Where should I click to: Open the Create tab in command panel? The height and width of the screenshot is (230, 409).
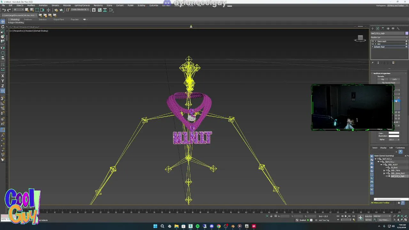tap(373, 28)
